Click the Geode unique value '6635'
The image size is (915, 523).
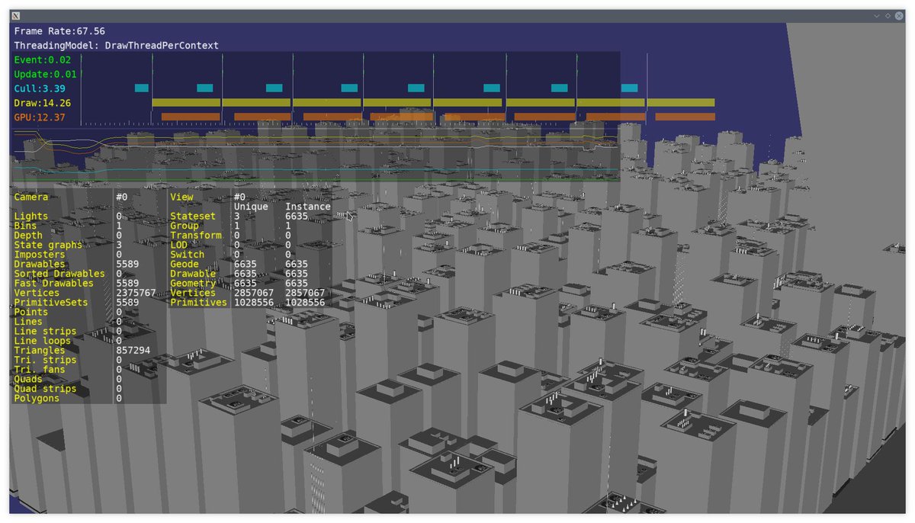[x=246, y=265]
